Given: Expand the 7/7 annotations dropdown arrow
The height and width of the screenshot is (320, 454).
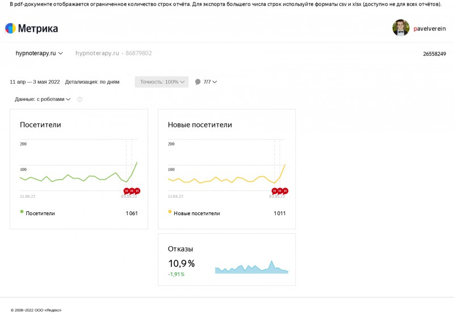Looking at the screenshot, I should pyautogui.click(x=215, y=82).
